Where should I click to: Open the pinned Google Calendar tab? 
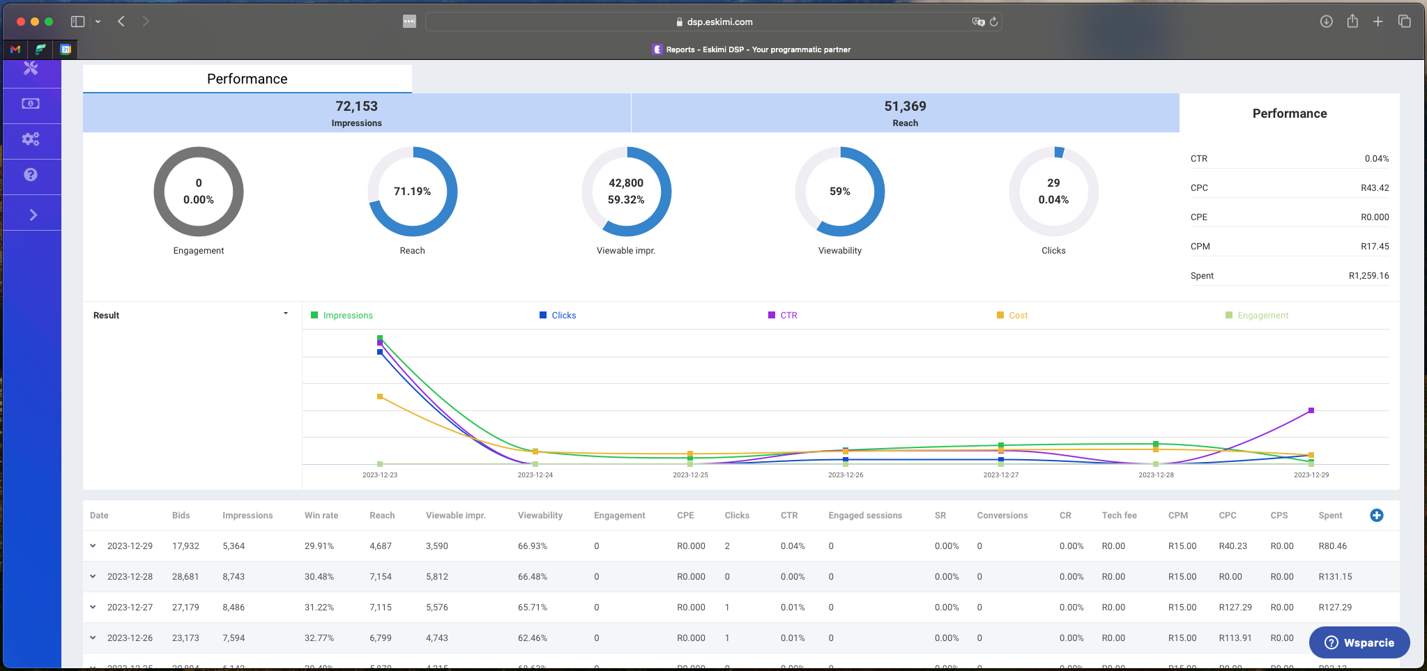66,49
